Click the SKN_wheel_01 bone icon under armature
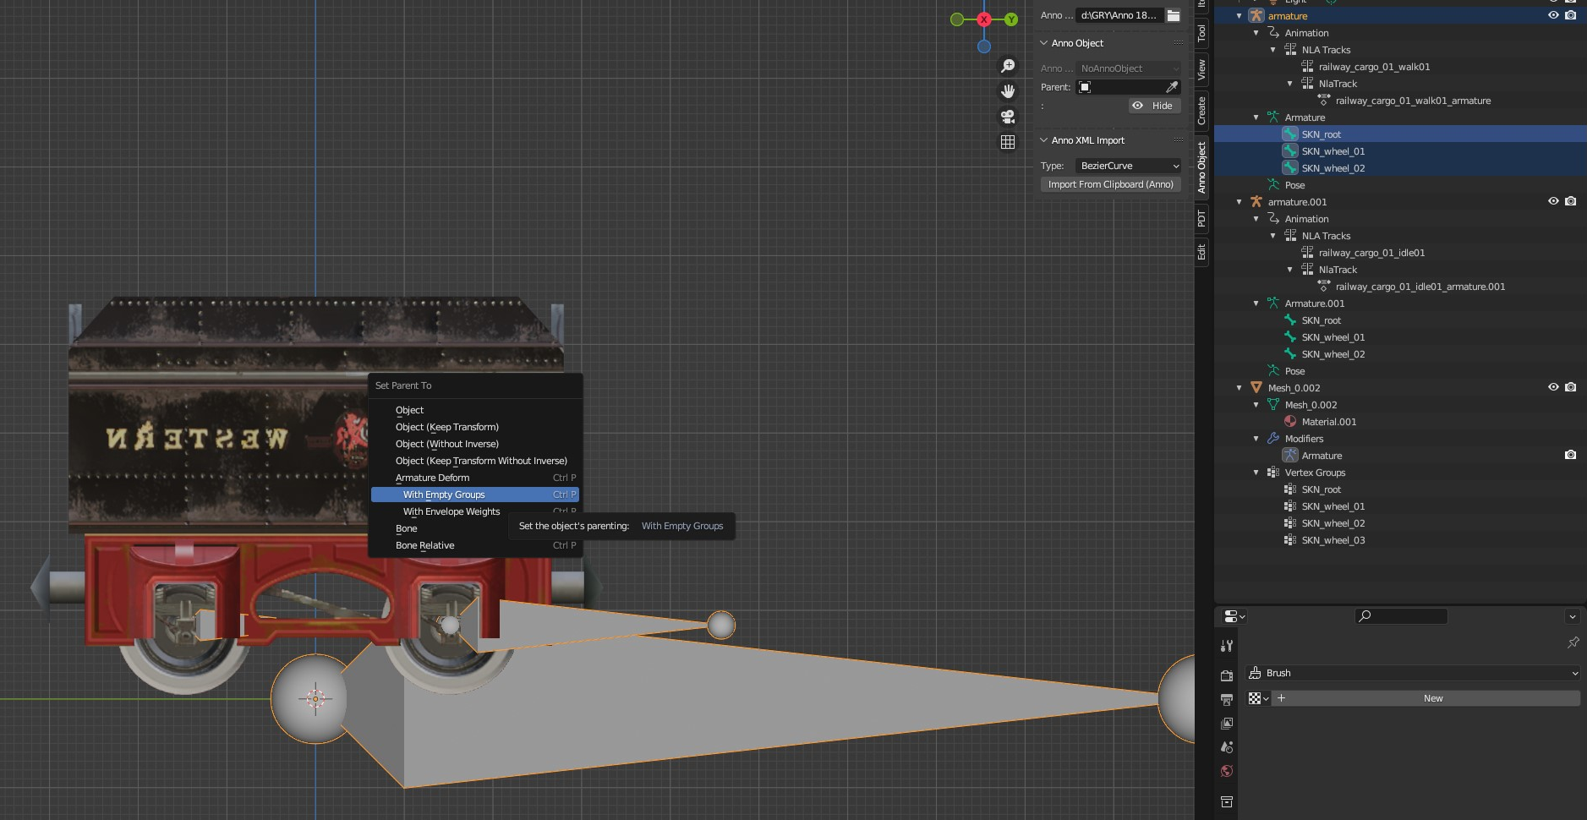The height and width of the screenshot is (820, 1587). [x=1290, y=151]
